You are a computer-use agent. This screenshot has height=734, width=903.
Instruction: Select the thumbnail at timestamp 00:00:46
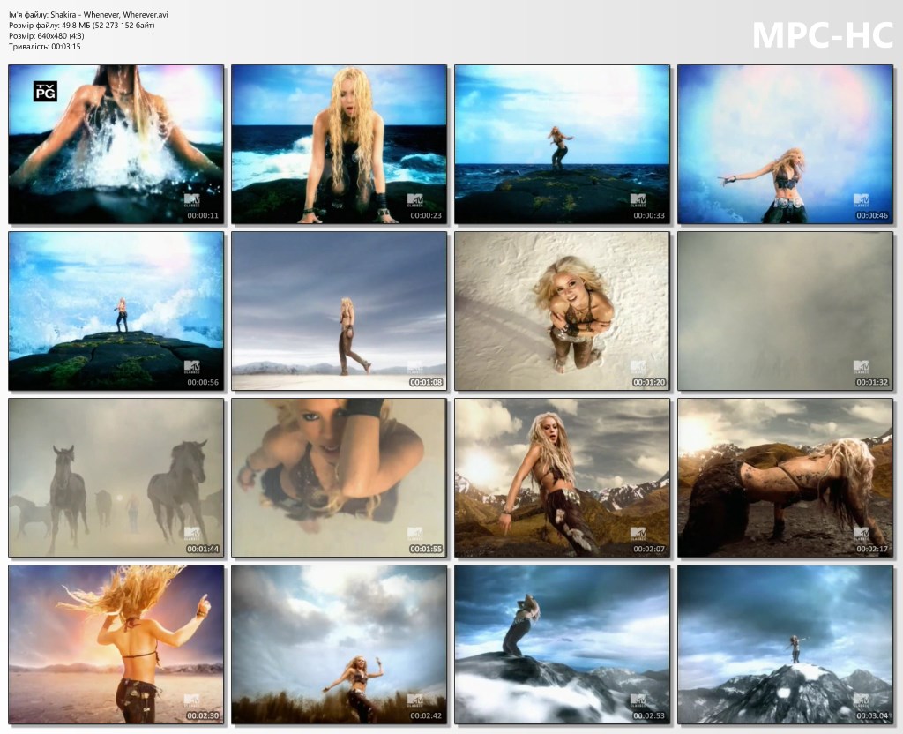pyautogui.click(x=785, y=144)
